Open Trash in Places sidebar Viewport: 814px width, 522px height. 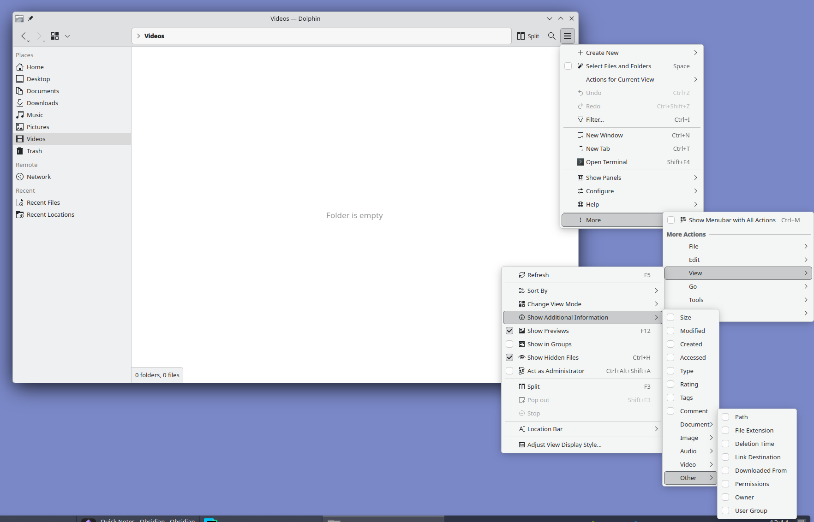tap(34, 151)
